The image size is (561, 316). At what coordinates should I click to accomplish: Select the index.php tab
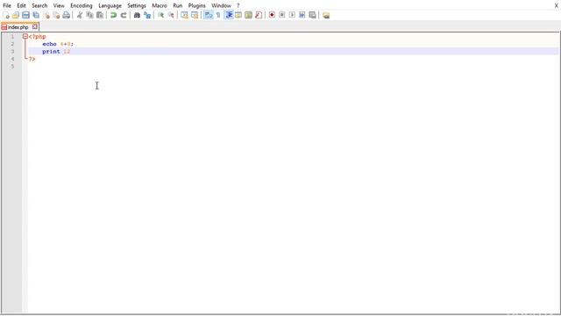tap(18, 27)
